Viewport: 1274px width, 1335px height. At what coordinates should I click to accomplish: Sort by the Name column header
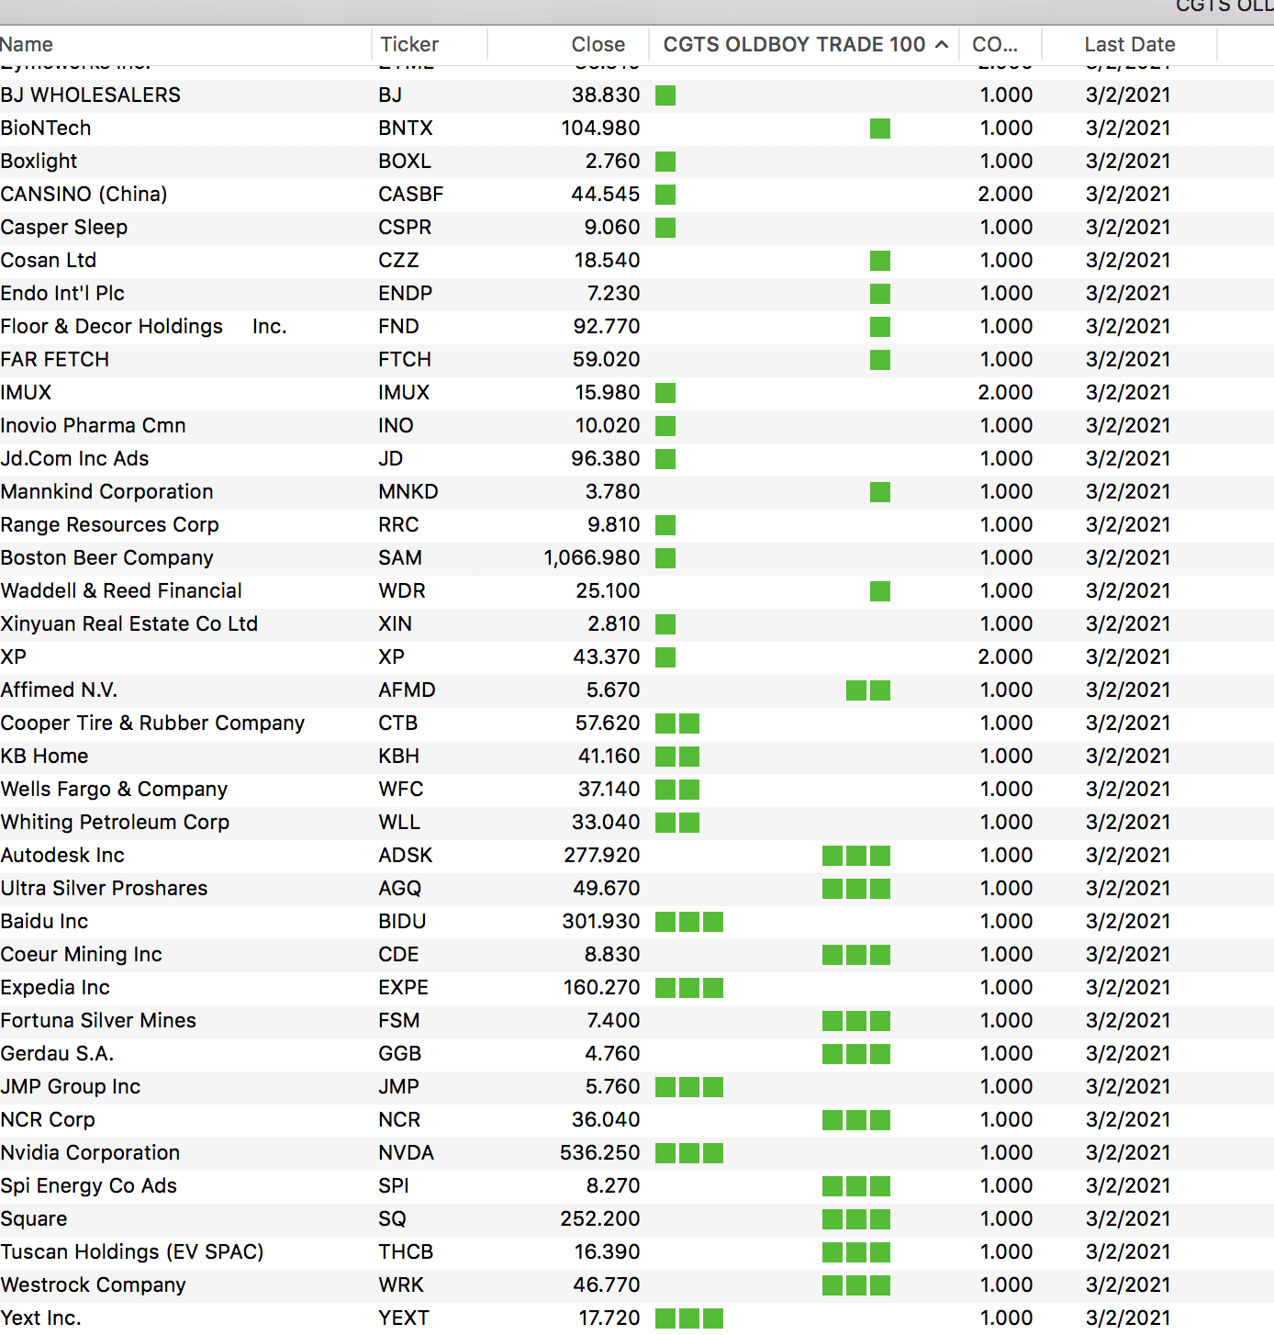pyautogui.click(x=27, y=44)
